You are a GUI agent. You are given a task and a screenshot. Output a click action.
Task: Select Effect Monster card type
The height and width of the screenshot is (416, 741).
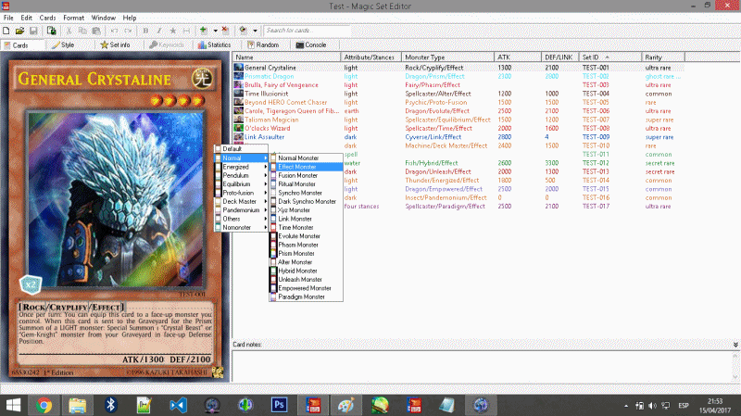pyautogui.click(x=306, y=167)
